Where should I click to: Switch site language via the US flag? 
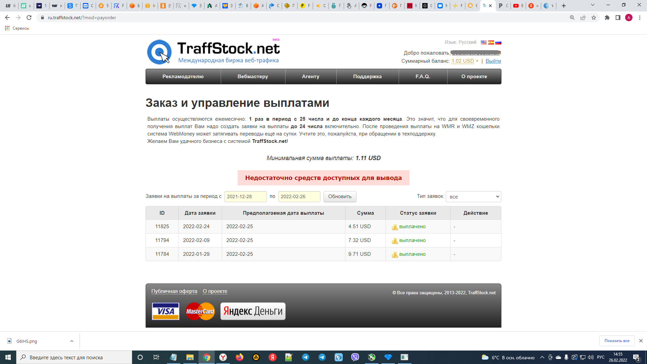coord(484,42)
